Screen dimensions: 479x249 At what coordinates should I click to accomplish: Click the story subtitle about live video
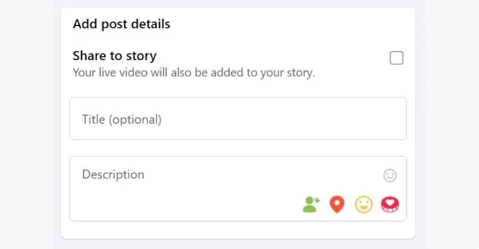click(194, 72)
